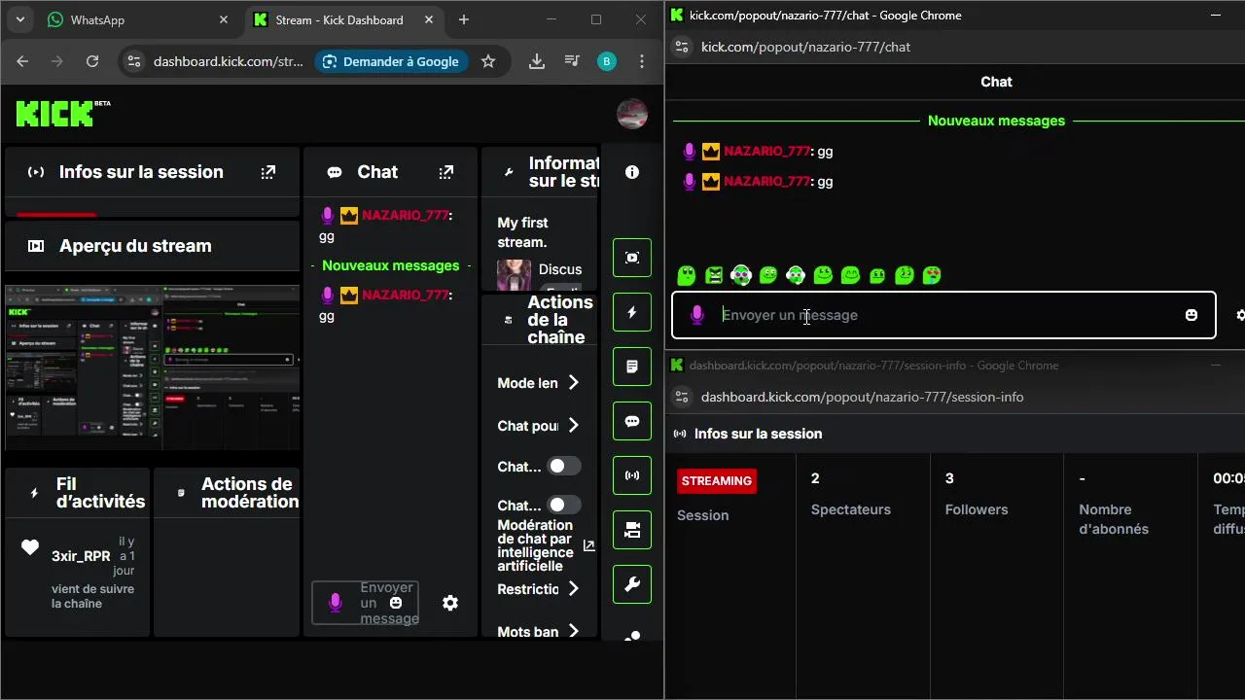This screenshot has height=700, width=1245.
Task: Click the Spectateurs count label
Action: [x=851, y=509]
